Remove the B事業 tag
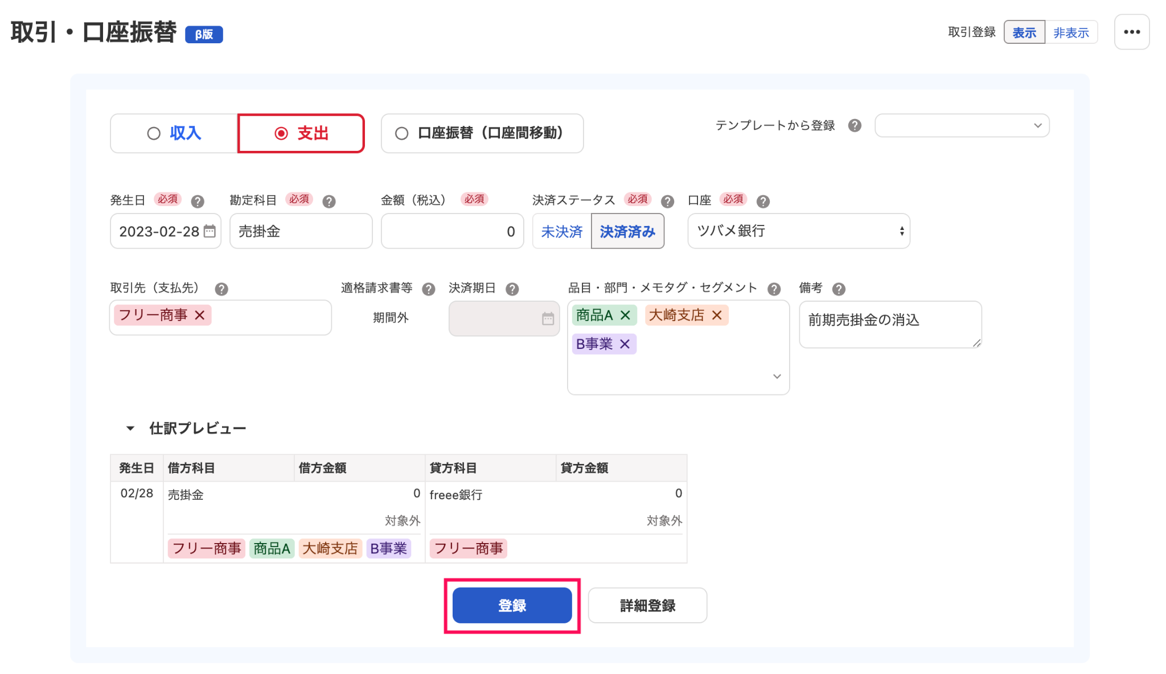Viewport: 1166px width, 674px height. point(625,344)
